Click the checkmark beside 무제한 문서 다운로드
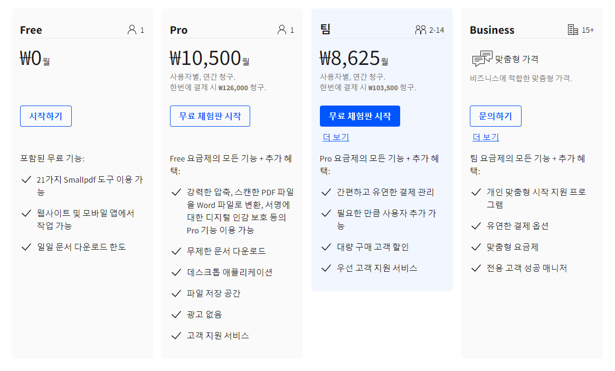This screenshot has height=371, width=615. [176, 251]
